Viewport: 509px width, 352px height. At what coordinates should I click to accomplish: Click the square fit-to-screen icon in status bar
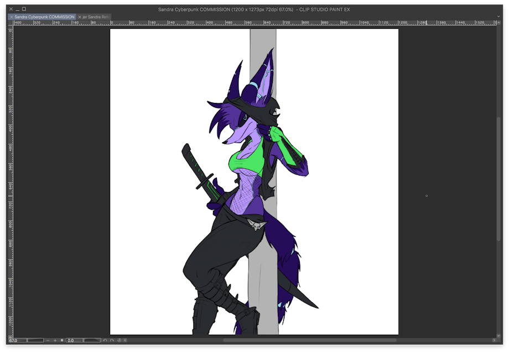(x=61, y=340)
